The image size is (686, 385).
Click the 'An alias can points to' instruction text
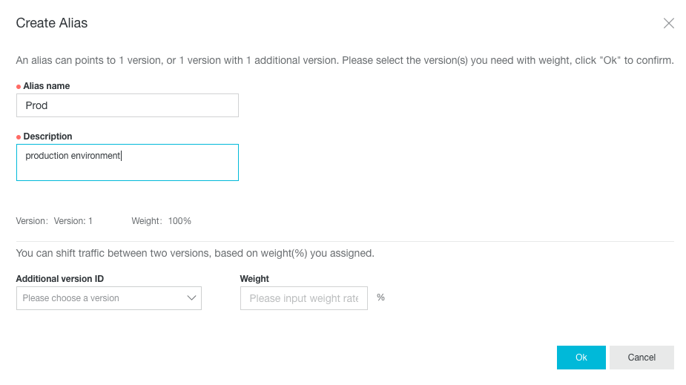pos(345,60)
